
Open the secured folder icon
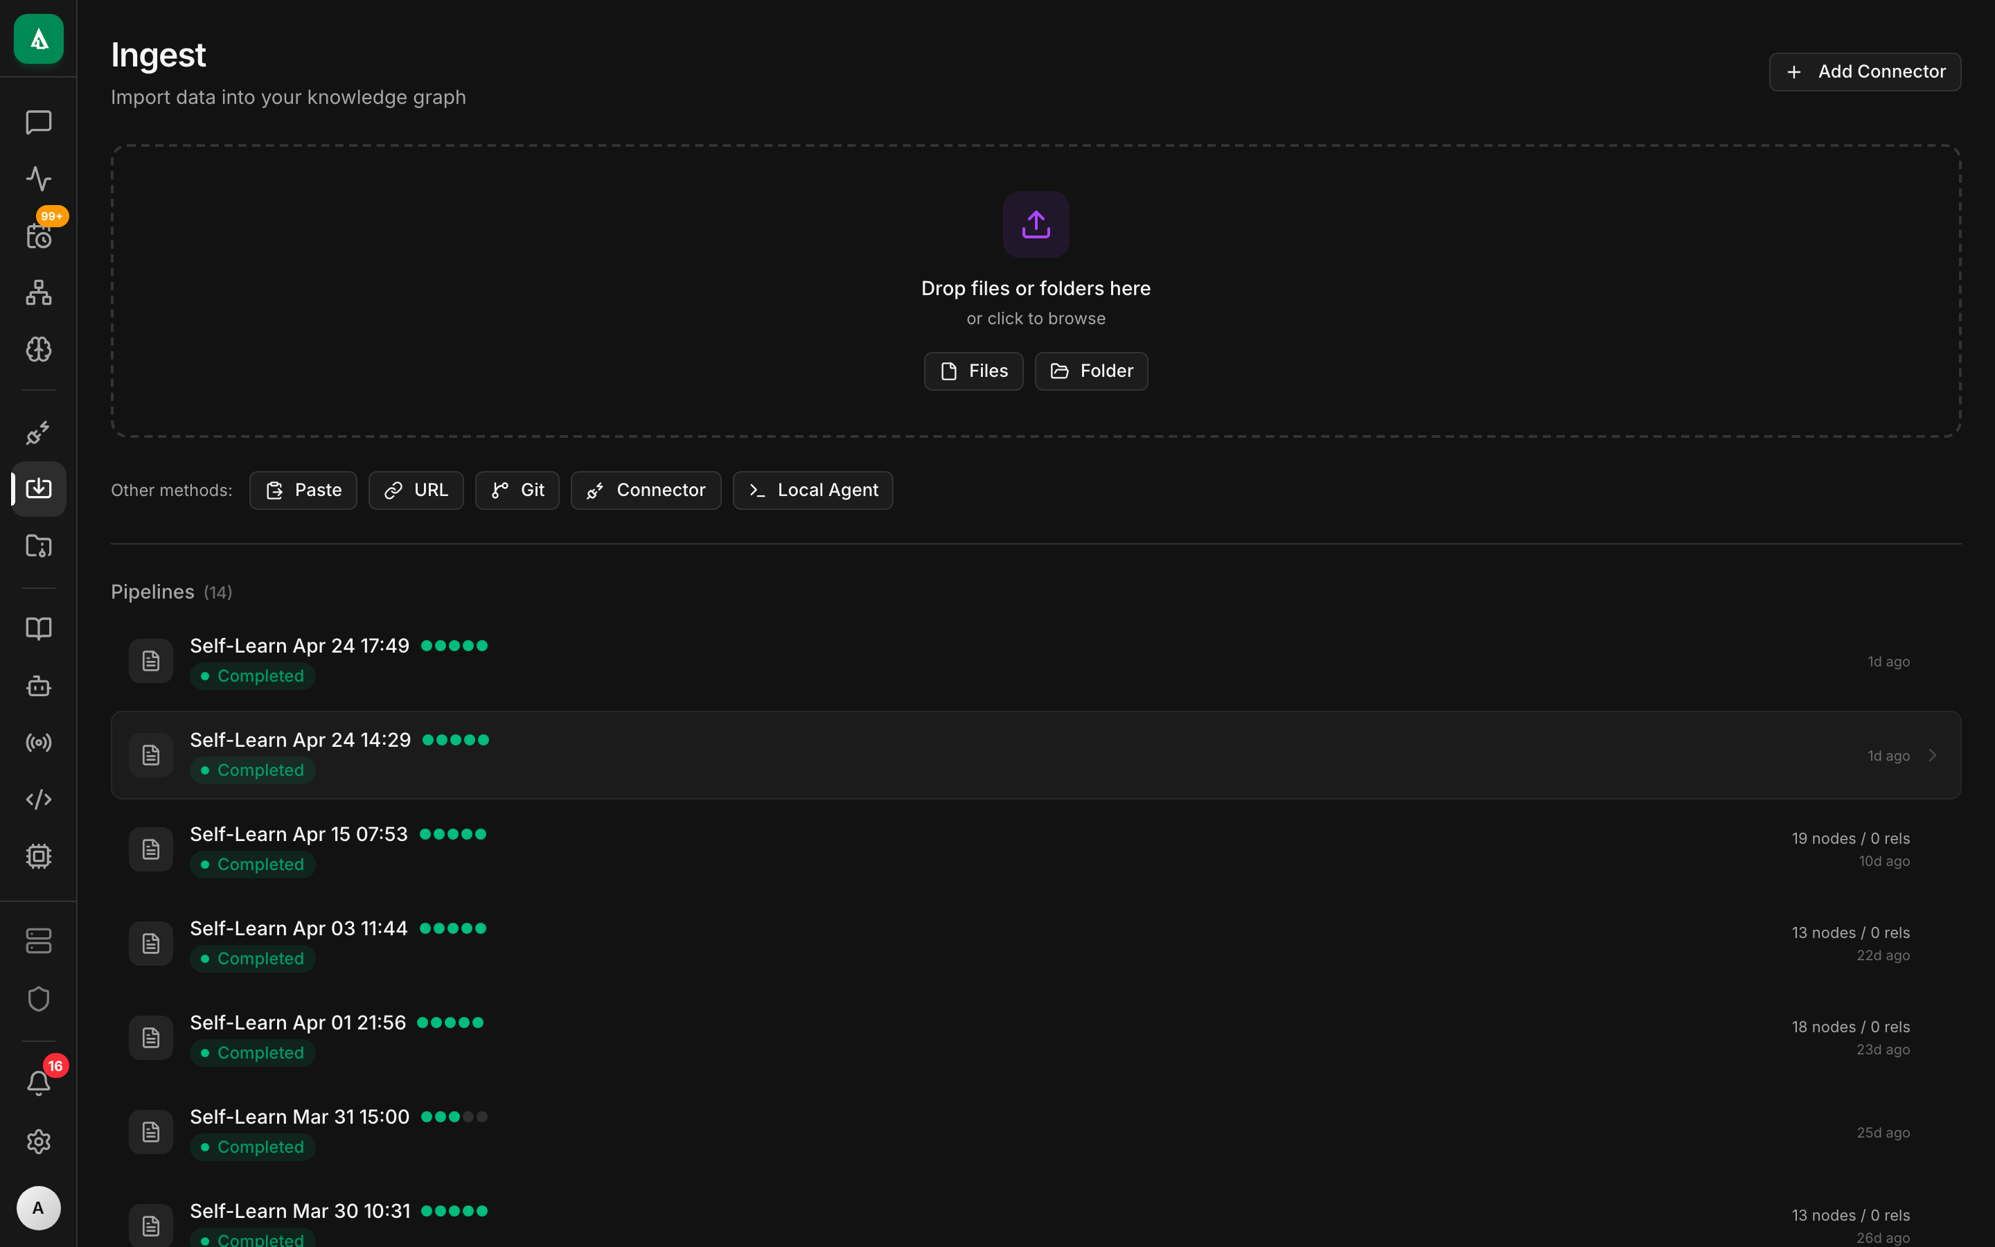point(39,546)
